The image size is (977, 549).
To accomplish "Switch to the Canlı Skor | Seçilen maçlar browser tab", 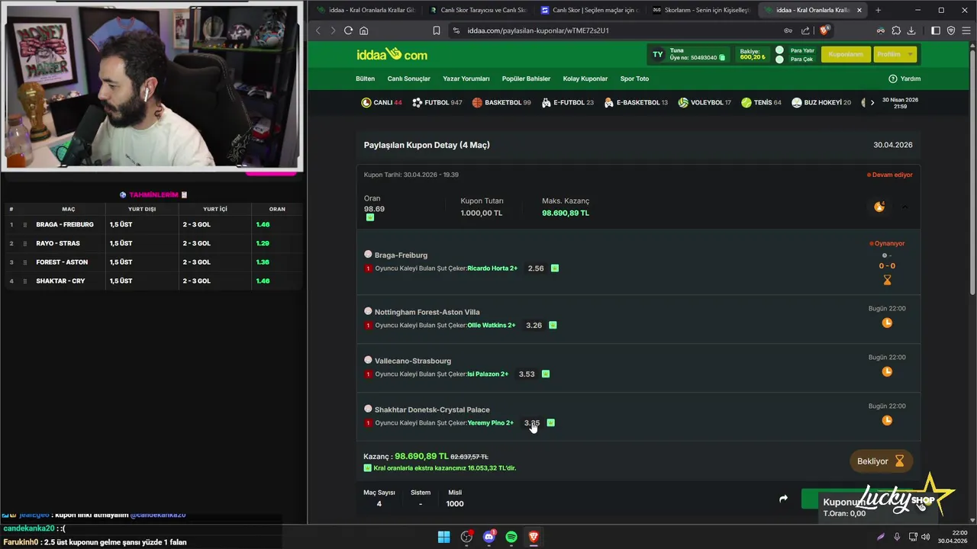I will pos(589,10).
